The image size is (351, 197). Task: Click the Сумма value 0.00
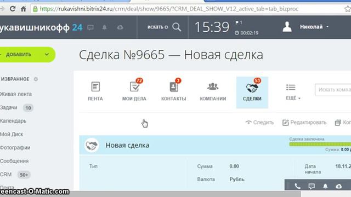[234, 166]
